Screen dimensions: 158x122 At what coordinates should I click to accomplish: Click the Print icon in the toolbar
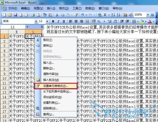(x=33, y=15)
